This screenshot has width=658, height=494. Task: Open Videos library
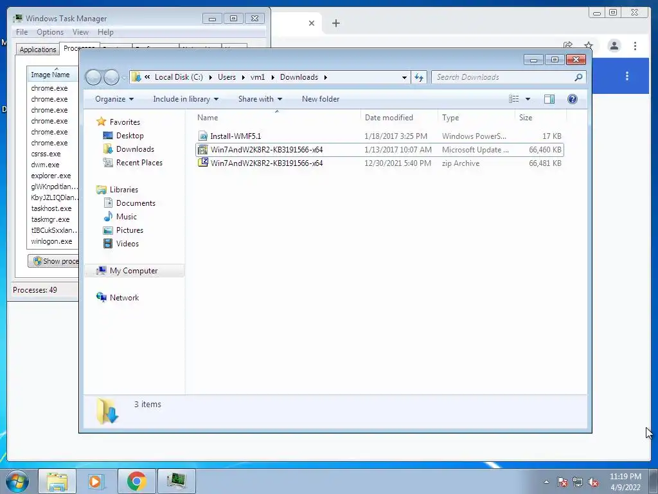[127, 244]
